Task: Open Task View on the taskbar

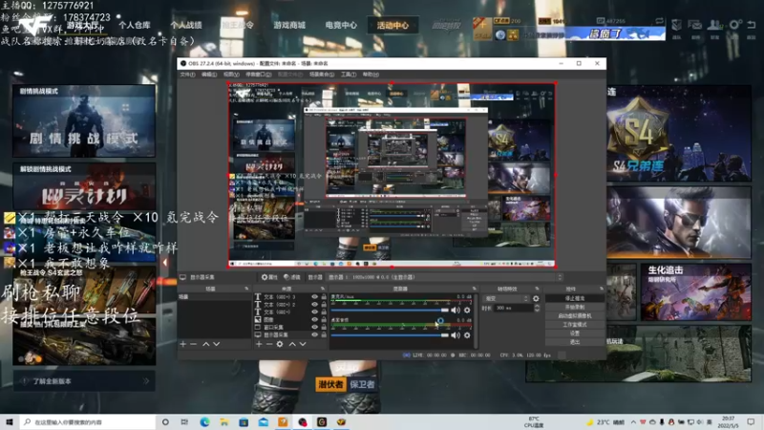Action: pos(184,422)
